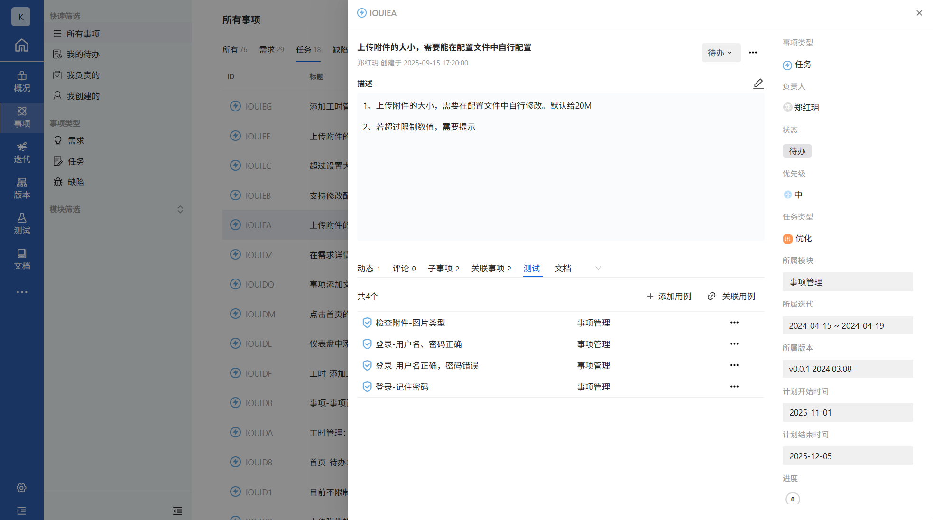Screen dimensions: 933x520
Task: Click 关联用例 to link test case
Action: pos(731,296)
